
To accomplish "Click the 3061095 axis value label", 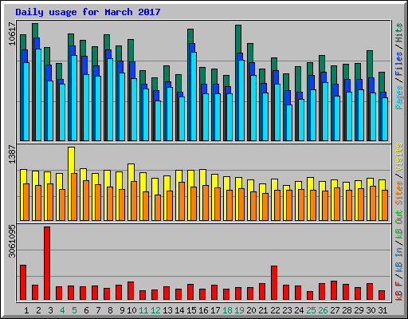I will pos(12,241).
